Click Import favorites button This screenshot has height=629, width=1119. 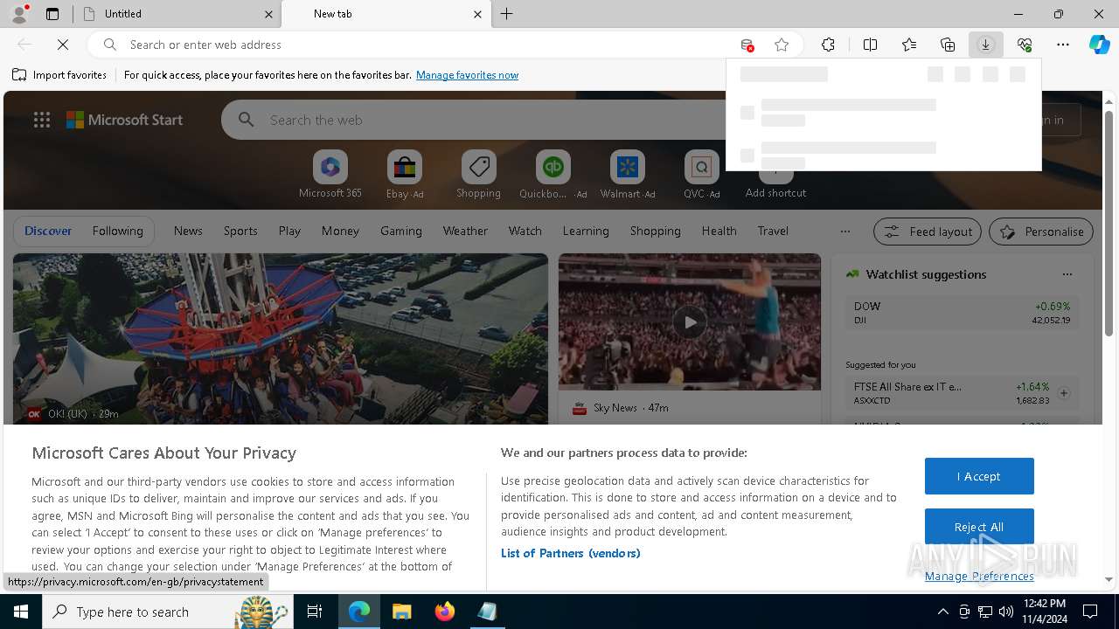click(x=59, y=75)
